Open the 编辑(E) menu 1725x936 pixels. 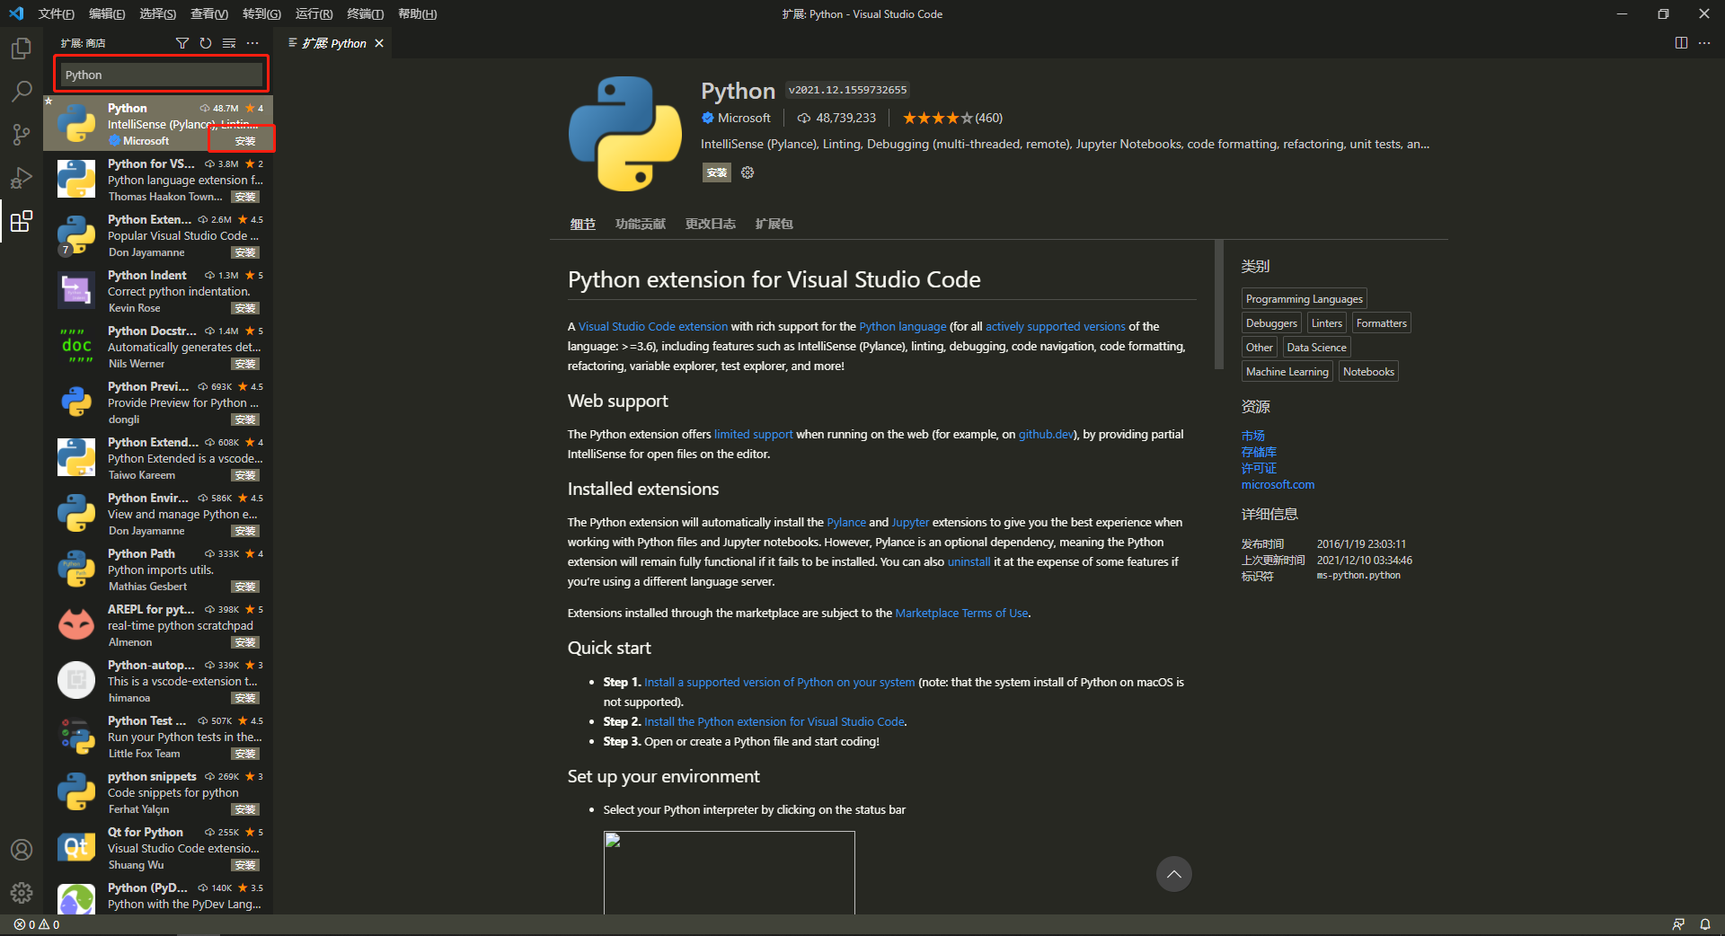coord(107,13)
